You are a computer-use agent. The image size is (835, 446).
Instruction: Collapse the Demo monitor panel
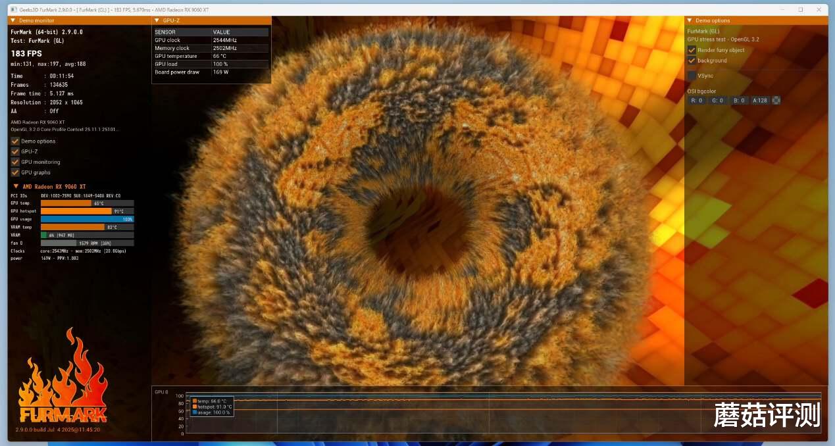pos(13,20)
